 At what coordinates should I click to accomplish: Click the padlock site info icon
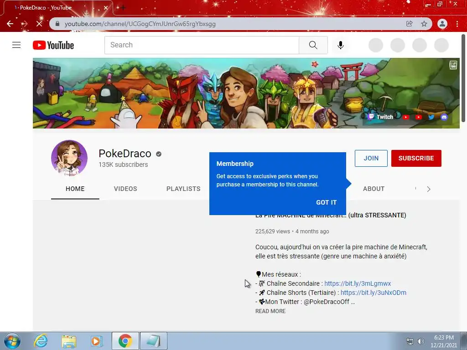(x=57, y=24)
